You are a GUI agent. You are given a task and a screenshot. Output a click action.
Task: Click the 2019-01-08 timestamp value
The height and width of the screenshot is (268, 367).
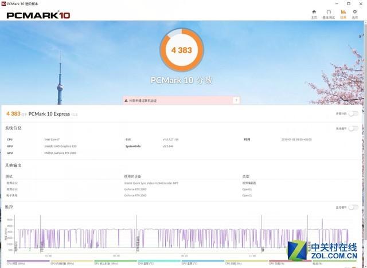pos(296,140)
